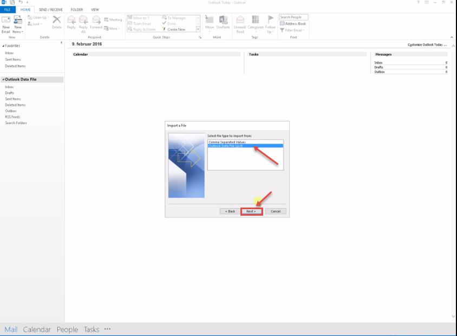This screenshot has height=336, width=457.
Task: Open the Address Book
Action: pyautogui.click(x=293, y=24)
